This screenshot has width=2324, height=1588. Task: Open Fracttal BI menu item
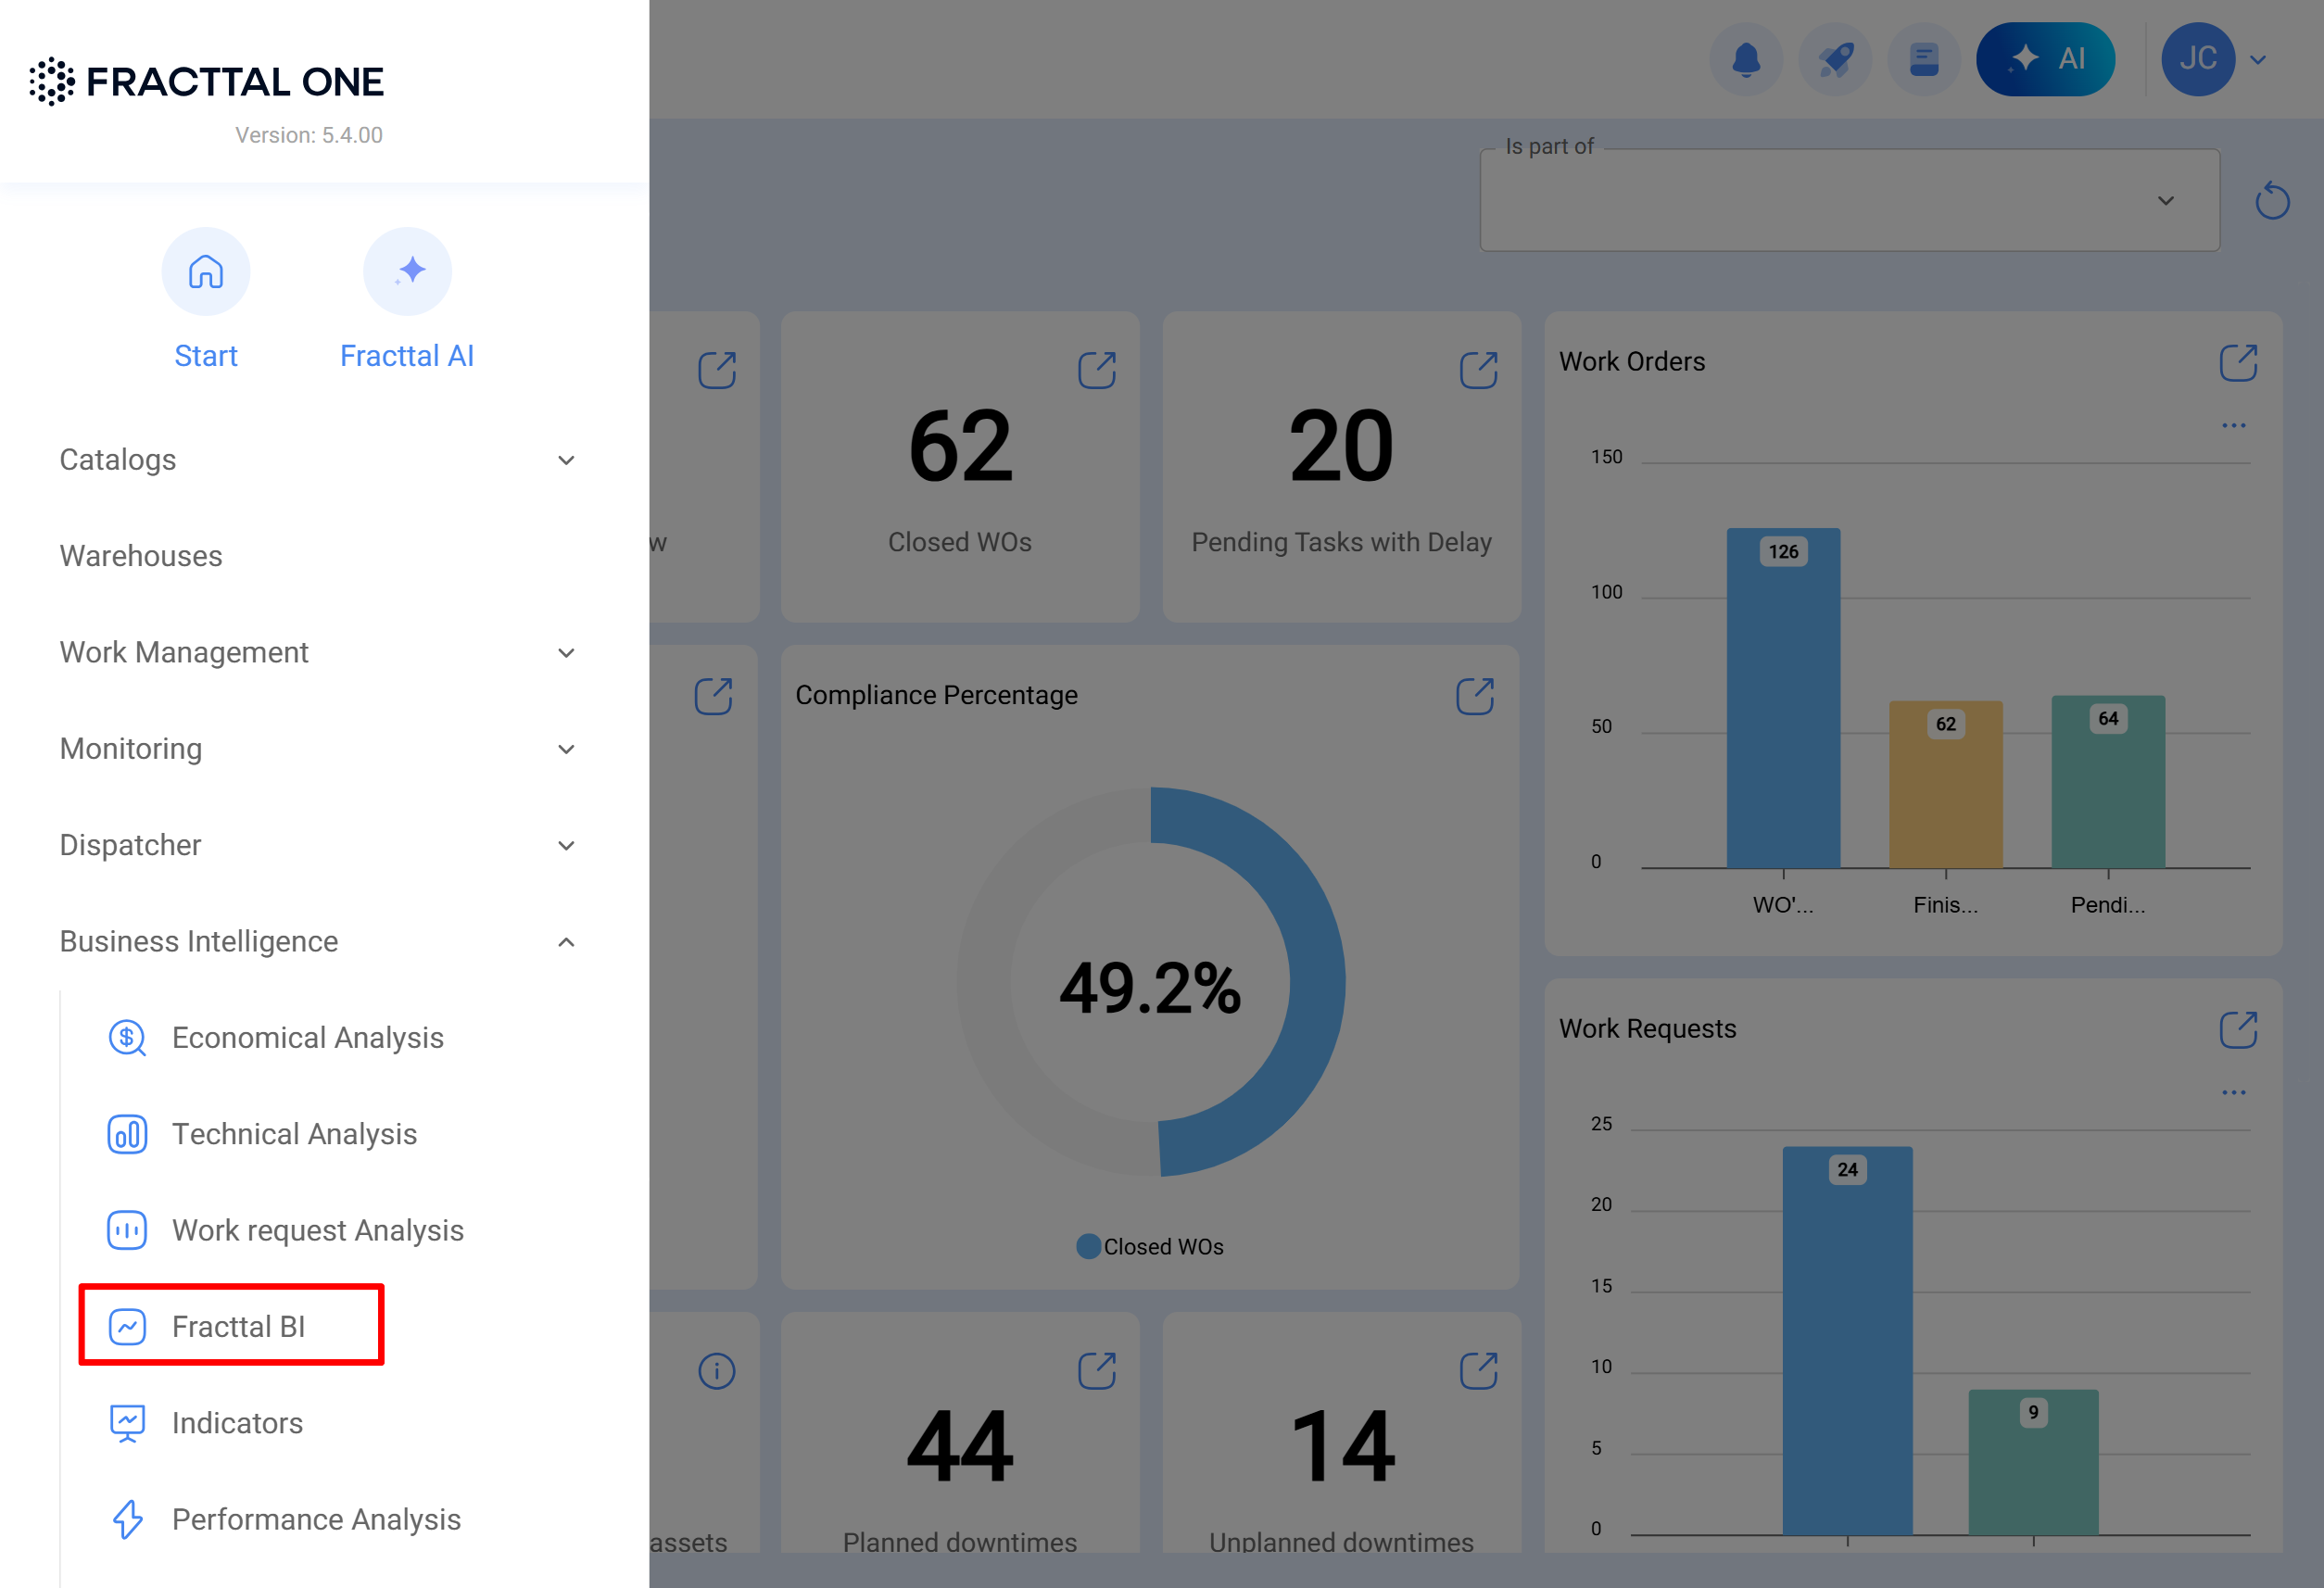[x=238, y=1326]
